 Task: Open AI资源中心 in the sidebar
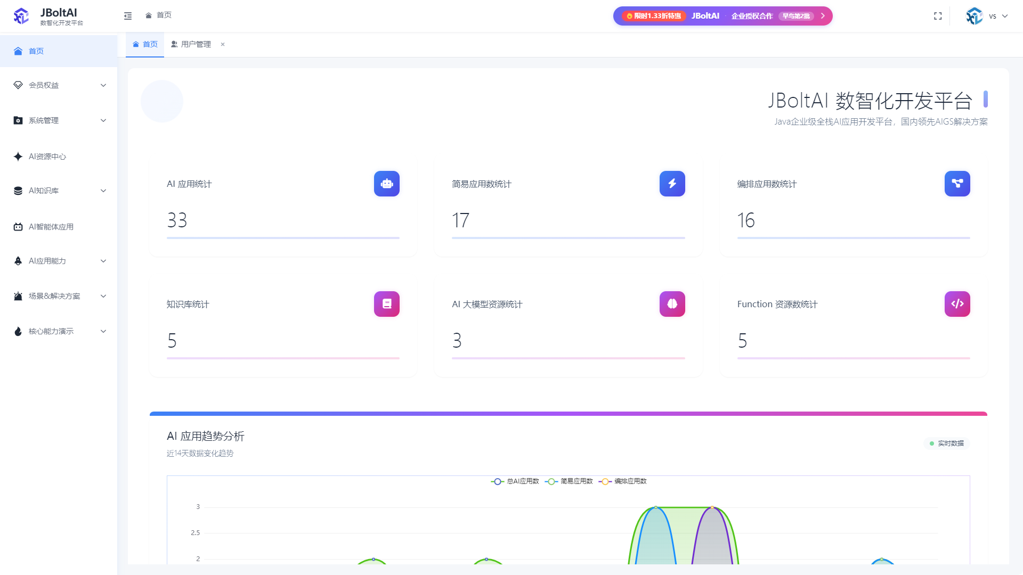click(47, 157)
